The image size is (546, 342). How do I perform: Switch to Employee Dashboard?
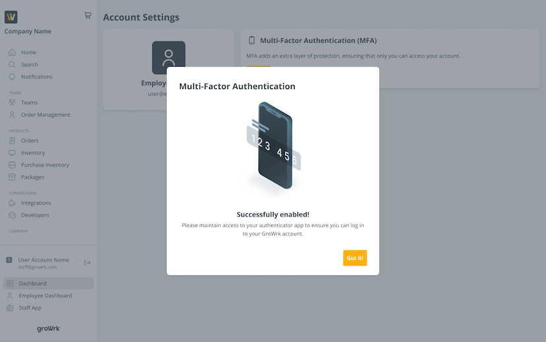click(x=45, y=296)
